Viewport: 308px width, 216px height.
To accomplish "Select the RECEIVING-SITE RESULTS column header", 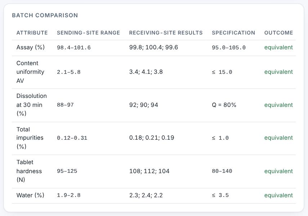I will click(166, 33).
